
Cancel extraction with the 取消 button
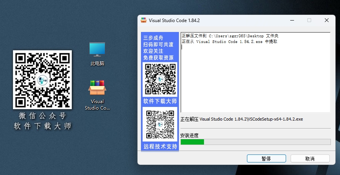click(310, 159)
